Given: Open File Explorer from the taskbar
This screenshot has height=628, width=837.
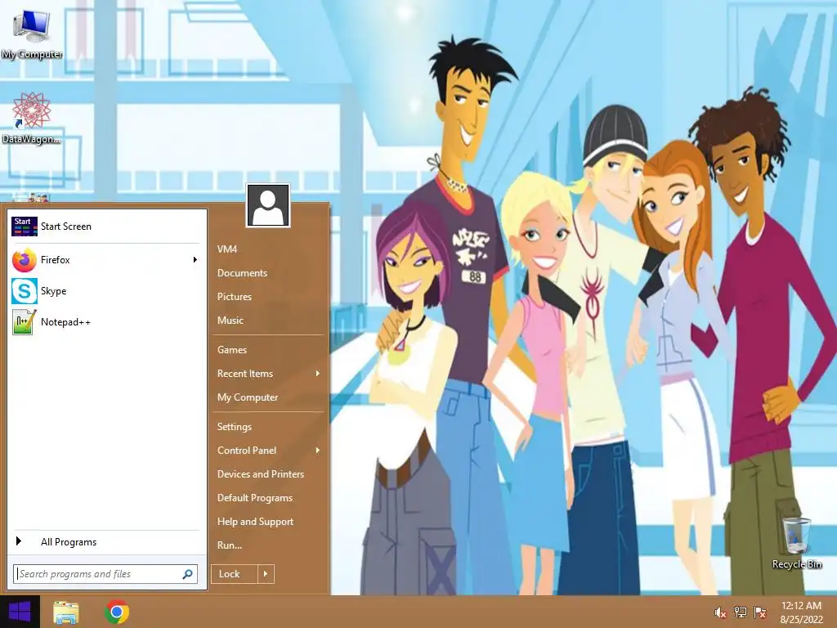Looking at the screenshot, I should [x=66, y=612].
